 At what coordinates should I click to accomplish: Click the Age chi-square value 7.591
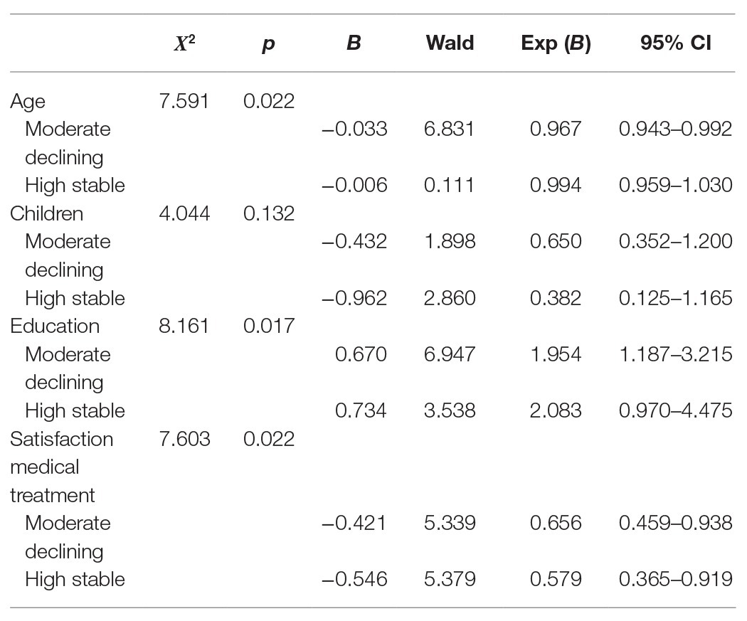184,101
